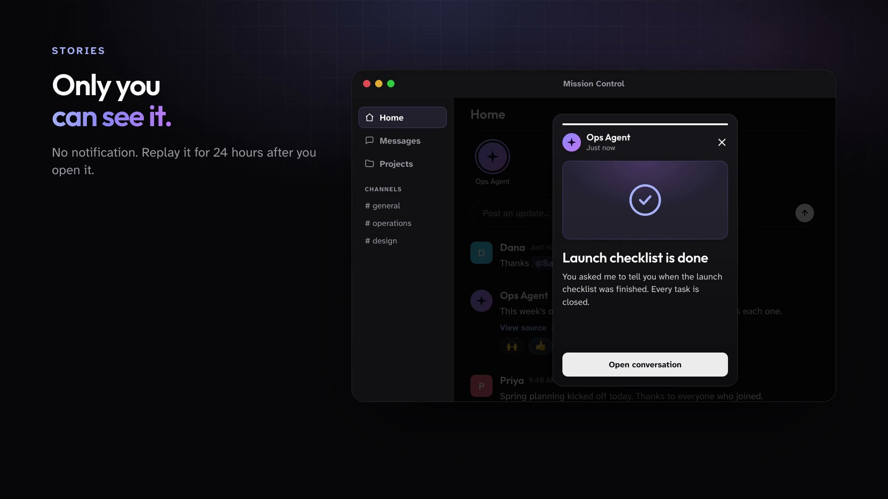Image resolution: width=888 pixels, height=499 pixels.
Task: Click the yellow minimize dot
Action: pos(379,84)
